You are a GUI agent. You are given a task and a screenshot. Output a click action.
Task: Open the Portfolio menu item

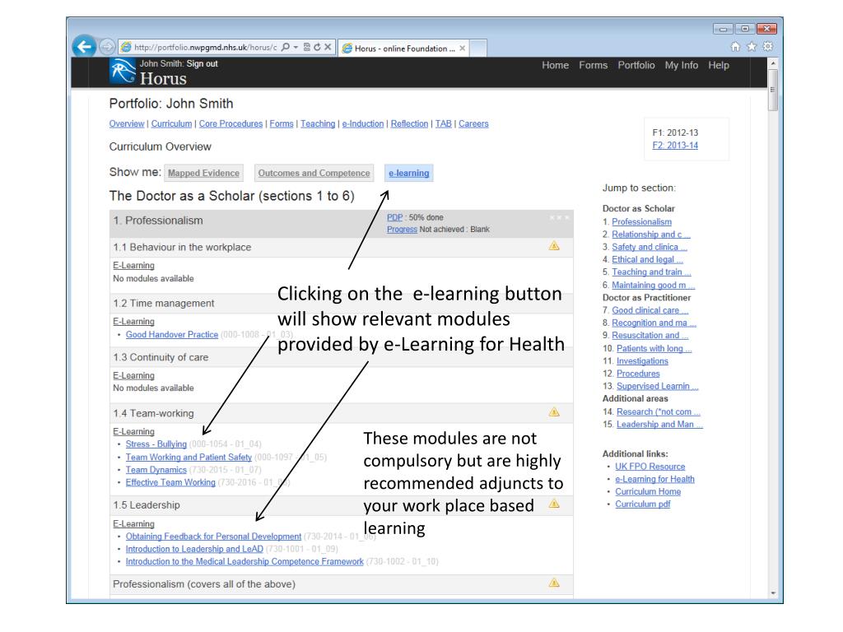(636, 65)
